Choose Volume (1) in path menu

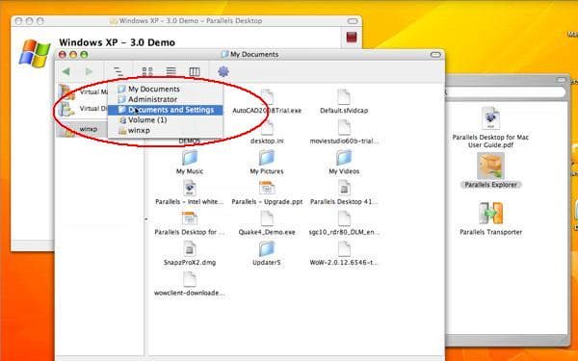pyautogui.click(x=166, y=120)
